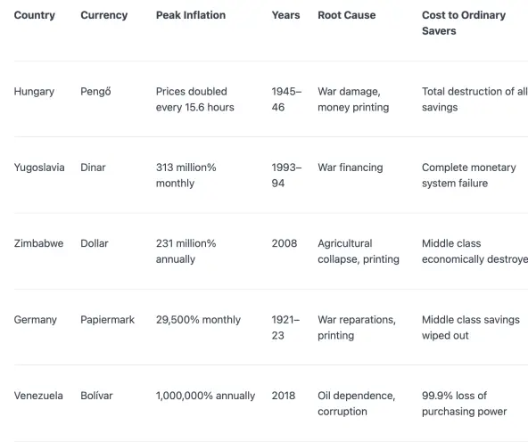Click War financing cell
This screenshot has height=442, width=528.
[351, 168]
